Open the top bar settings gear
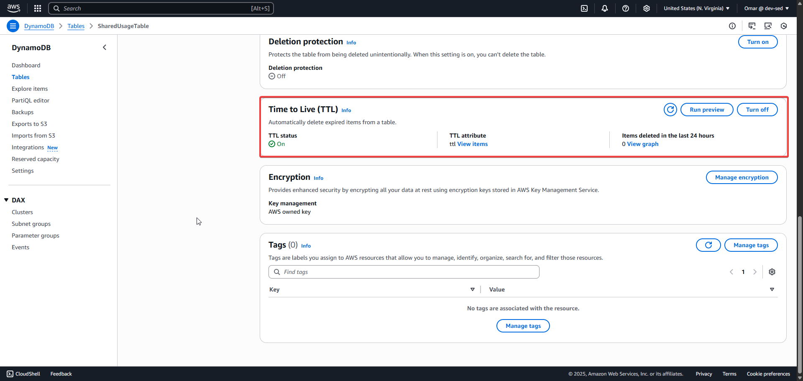The width and height of the screenshot is (803, 381). (x=647, y=8)
